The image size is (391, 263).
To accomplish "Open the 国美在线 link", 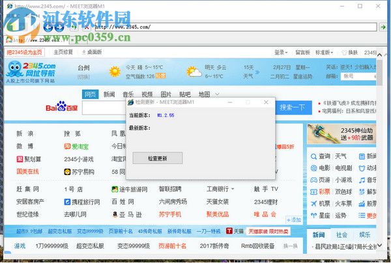I will click(27, 172).
